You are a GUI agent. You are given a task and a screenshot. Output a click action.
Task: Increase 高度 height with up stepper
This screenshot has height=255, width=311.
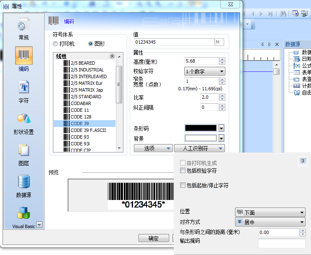(x=222, y=59)
